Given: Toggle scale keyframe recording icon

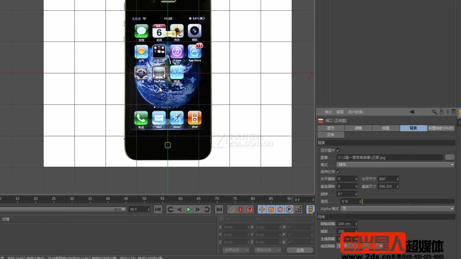Looking at the screenshot, I should [271, 210].
